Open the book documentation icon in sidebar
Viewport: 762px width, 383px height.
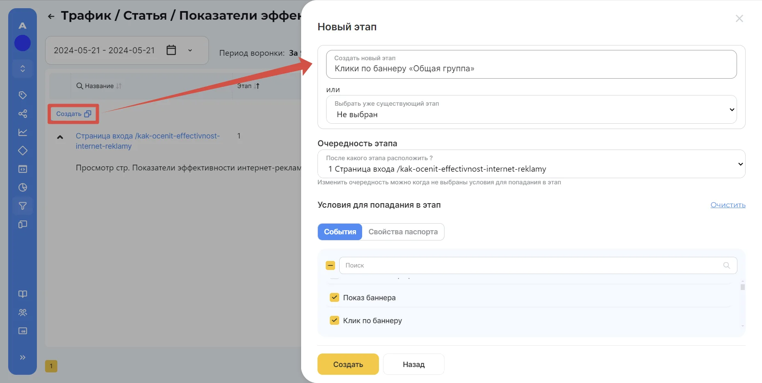click(x=23, y=294)
